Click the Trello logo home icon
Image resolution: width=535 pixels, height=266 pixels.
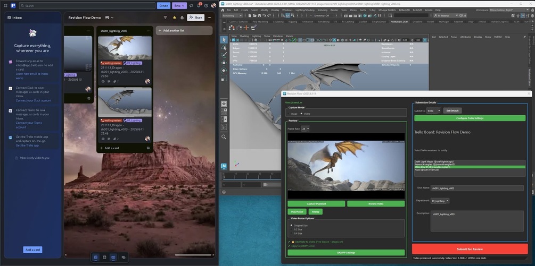click(x=13, y=6)
